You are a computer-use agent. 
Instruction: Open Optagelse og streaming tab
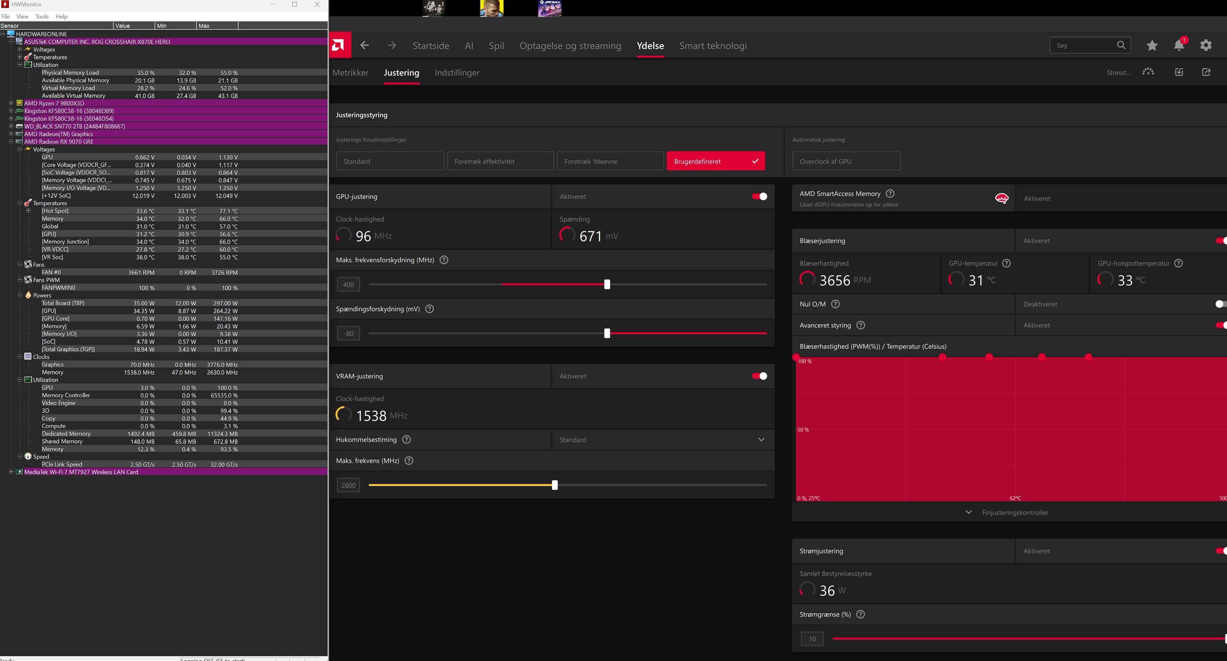pyautogui.click(x=570, y=46)
